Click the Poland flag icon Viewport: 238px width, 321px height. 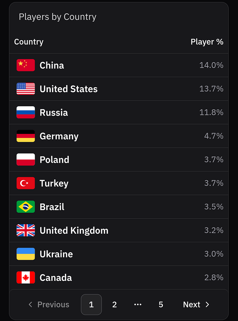[x=26, y=160]
